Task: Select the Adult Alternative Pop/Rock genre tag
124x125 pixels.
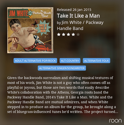Action: point(35,60)
